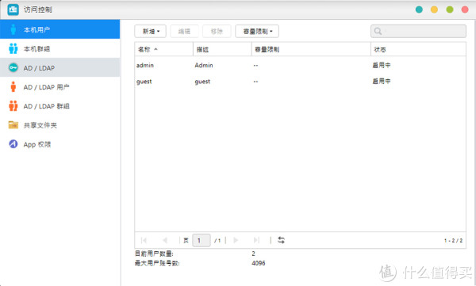This screenshot has width=476, height=286.
Task: Click the guest capacity limit cell
Action: (255, 82)
